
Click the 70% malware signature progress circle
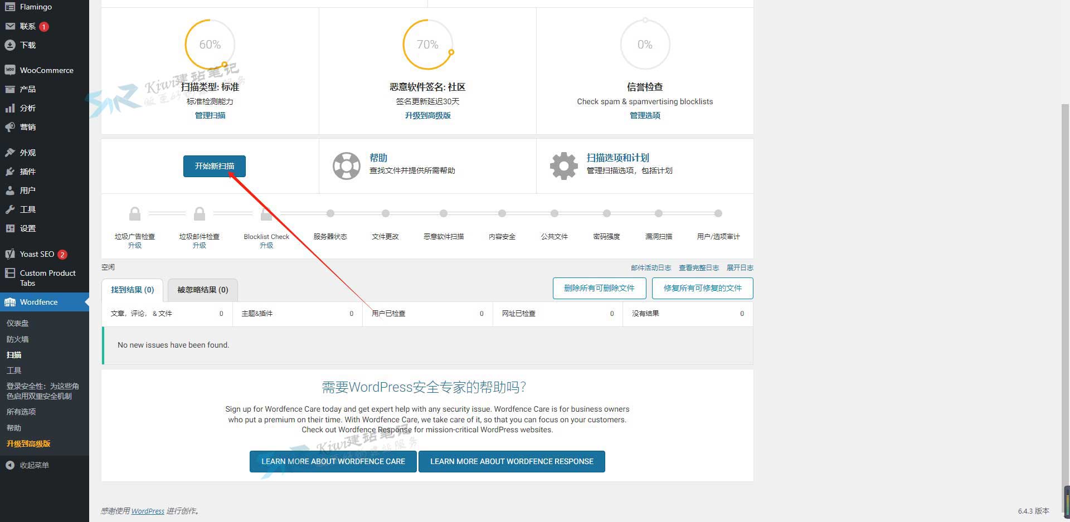pyautogui.click(x=427, y=45)
